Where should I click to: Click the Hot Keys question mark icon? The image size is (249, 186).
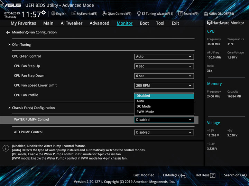(213, 175)
